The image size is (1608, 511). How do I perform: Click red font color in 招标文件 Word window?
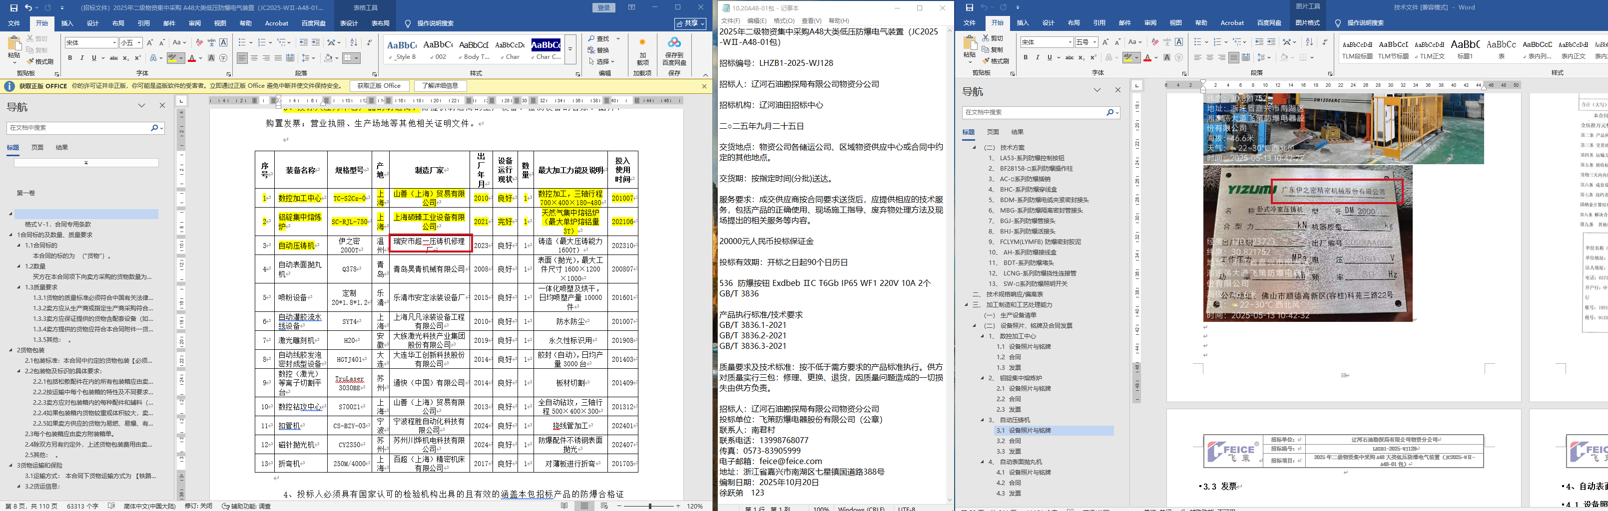[192, 58]
